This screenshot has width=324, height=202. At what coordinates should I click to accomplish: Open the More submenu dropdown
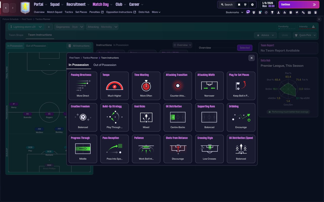pyautogui.click(x=156, y=12)
